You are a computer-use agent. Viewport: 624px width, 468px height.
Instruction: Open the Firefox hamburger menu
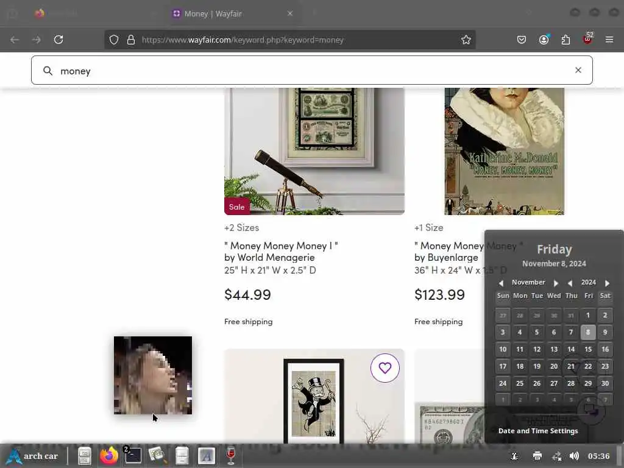pos(609,40)
